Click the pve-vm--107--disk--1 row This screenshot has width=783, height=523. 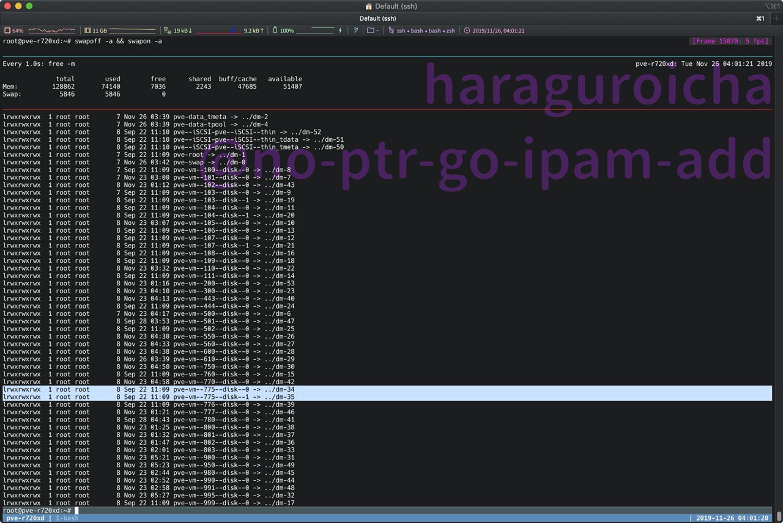tap(149, 246)
